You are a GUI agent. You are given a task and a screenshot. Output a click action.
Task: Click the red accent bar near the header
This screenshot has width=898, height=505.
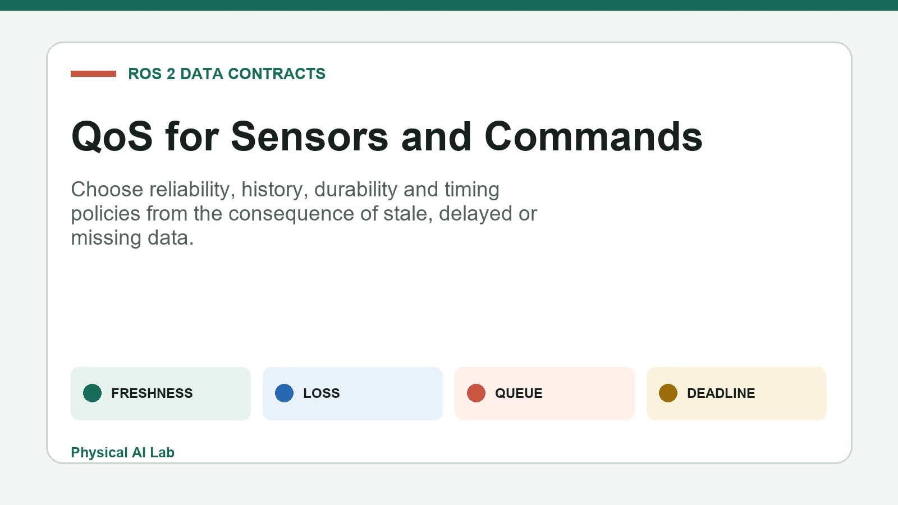point(93,74)
